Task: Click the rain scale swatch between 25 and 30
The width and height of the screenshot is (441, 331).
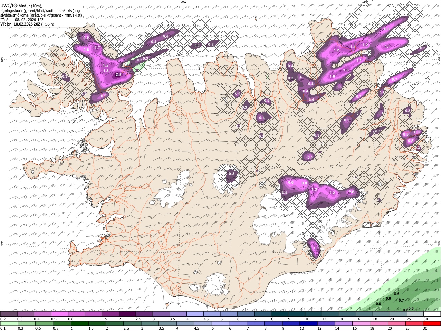Action: point(414,324)
